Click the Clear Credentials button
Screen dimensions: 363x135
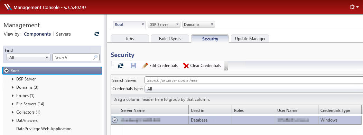(202, 66)
